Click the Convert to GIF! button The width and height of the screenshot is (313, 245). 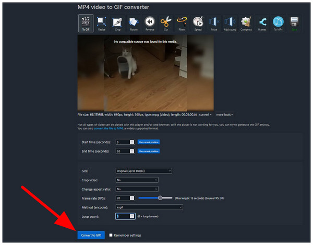[x=91, y=235]
